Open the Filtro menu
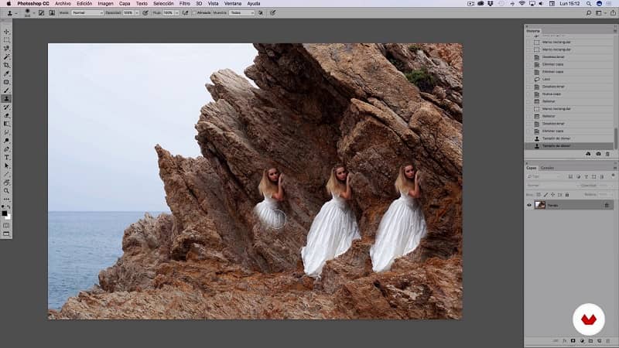619x348 pixels. [184, 4]
